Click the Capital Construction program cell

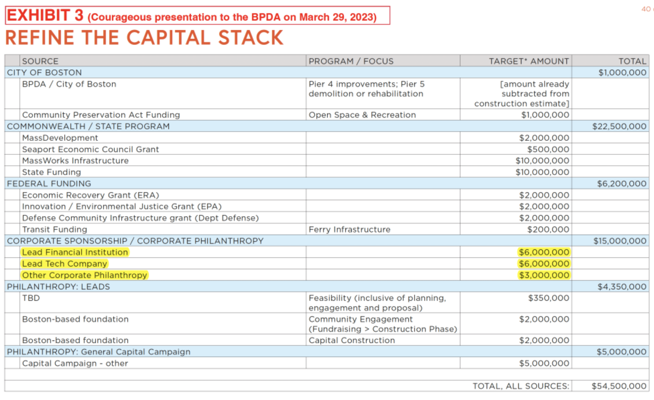[x=351, y=340]
